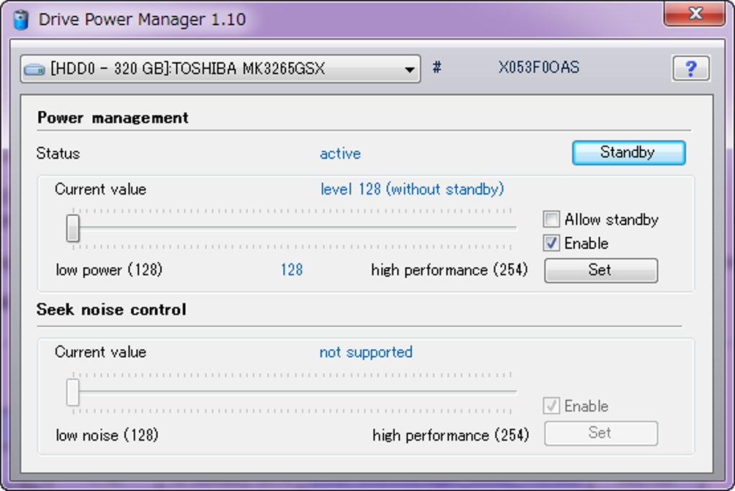Click the 'level 128 (without standby)' text
The height and width of the screenshot is (491, 735).
pos(411,189)
